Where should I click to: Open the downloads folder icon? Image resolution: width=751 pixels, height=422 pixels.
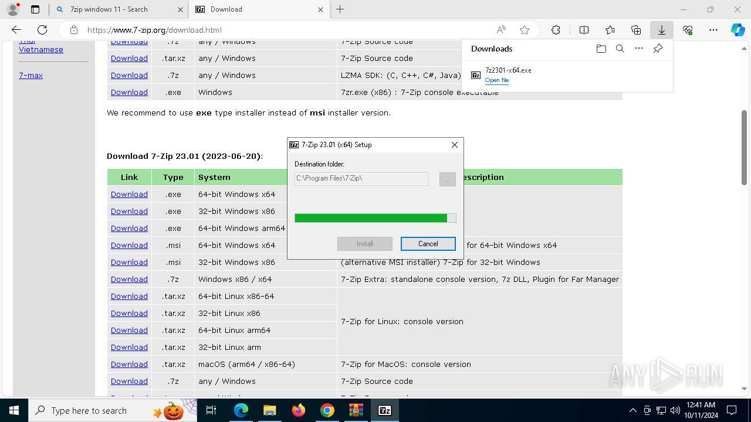coord(601,49)
